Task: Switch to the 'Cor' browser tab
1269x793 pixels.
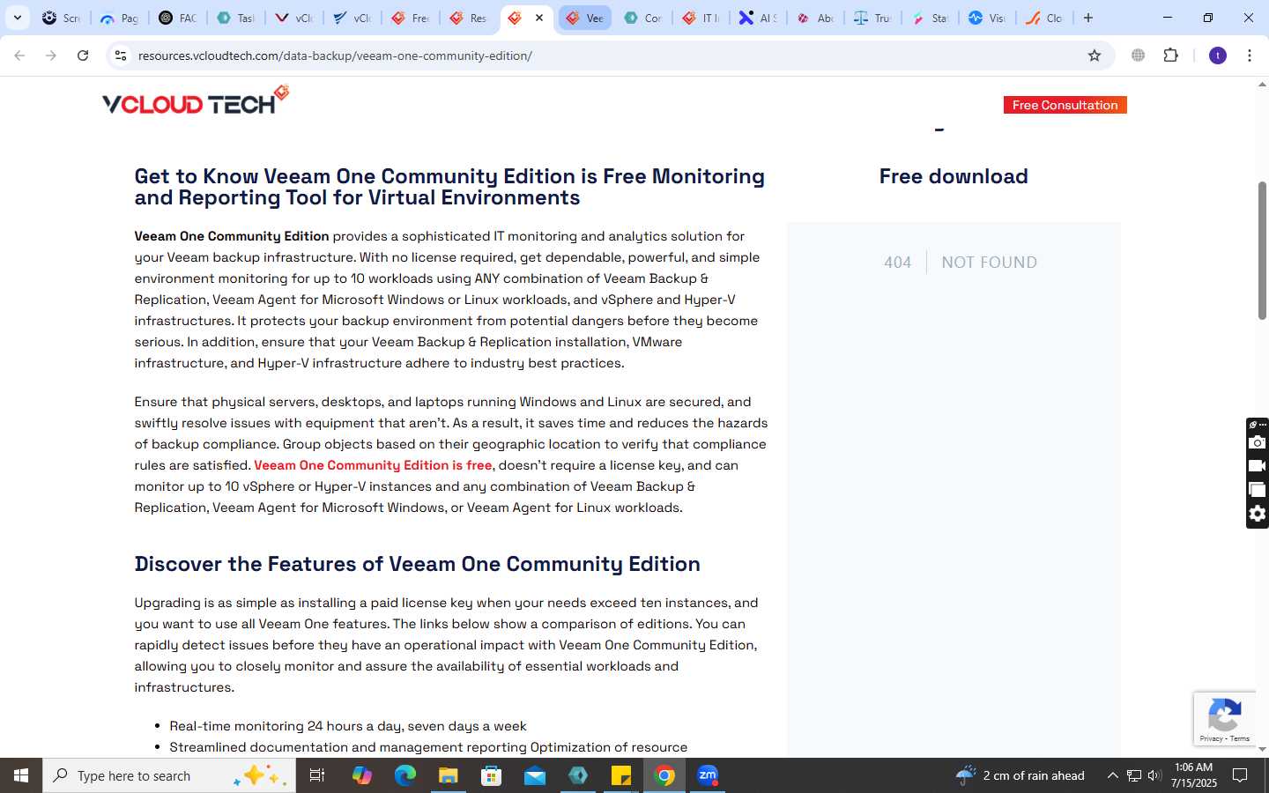Action: tap(642, 18)
